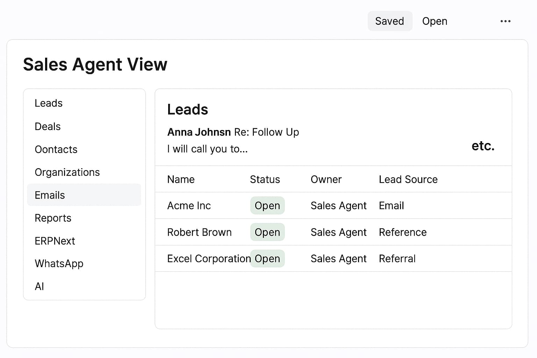Select WhatsApp in the sidebar
The image size is (537, 358).
pyautogui.click(x=59, y=264)
